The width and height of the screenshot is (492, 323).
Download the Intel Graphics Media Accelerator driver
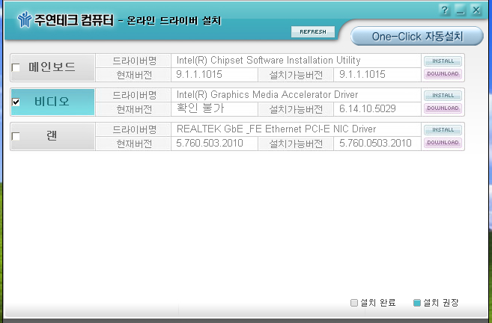point(443,108)
